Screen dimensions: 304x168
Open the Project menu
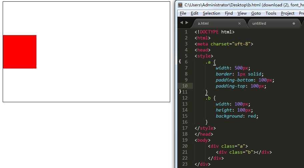click(288, 13)
